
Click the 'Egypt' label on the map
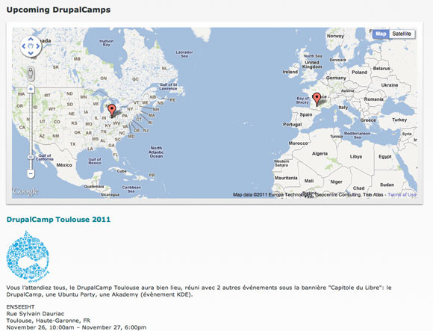coord(385,156)
